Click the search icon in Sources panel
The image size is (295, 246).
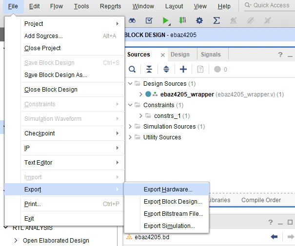[132, 69]
